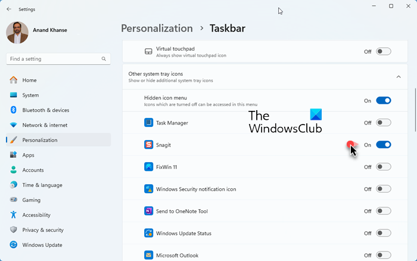The height and width of the screenshot is (261, 417).
Task: Select Apps in the sidebar
Action: [x=58, y=154]
